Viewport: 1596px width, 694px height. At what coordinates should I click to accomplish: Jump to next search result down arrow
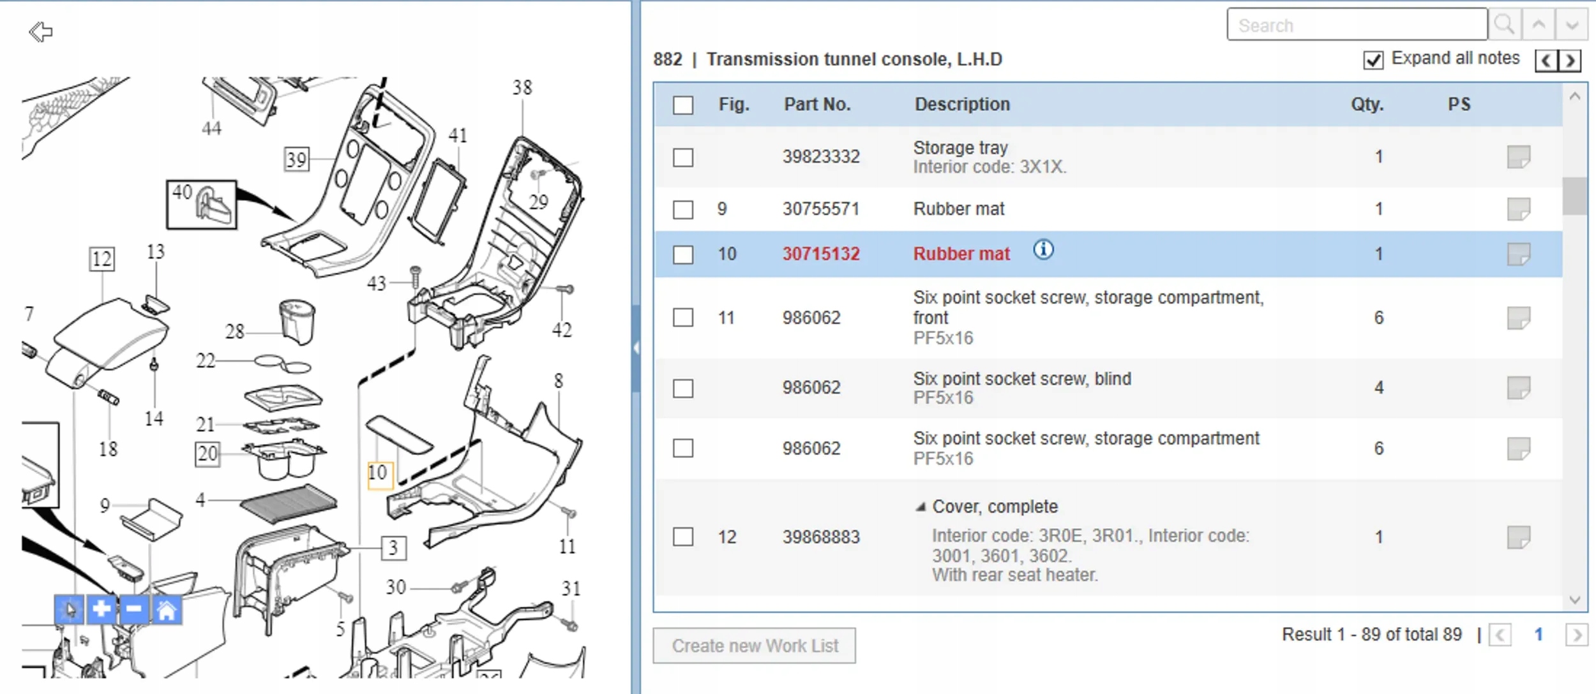[x=1572, y=25]
